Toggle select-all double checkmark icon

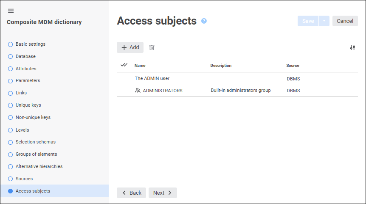(124, 65)
